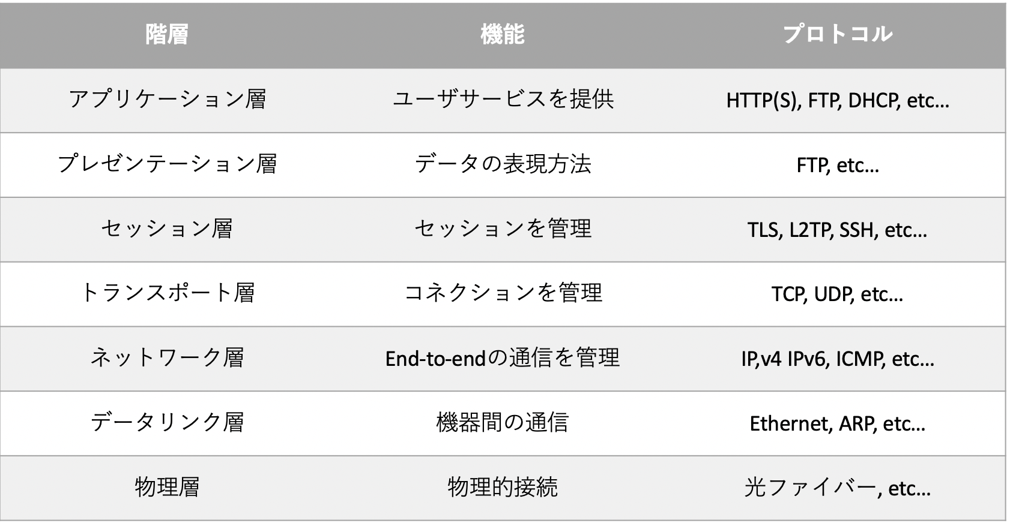Select the トランスポート層 cell
This screenshot has height=523, width=1010.
click(168, 294)
